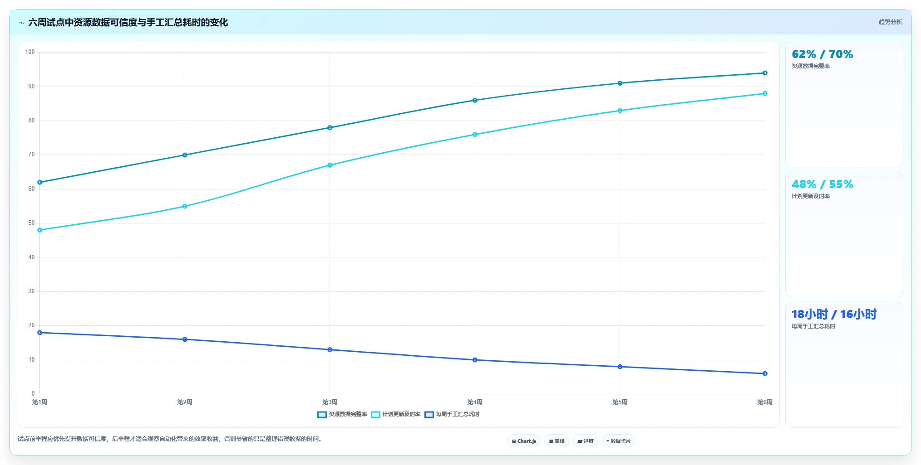
Task: Select the 第4周 point on 资源数据完整率 line
Action: click(475, 100)
